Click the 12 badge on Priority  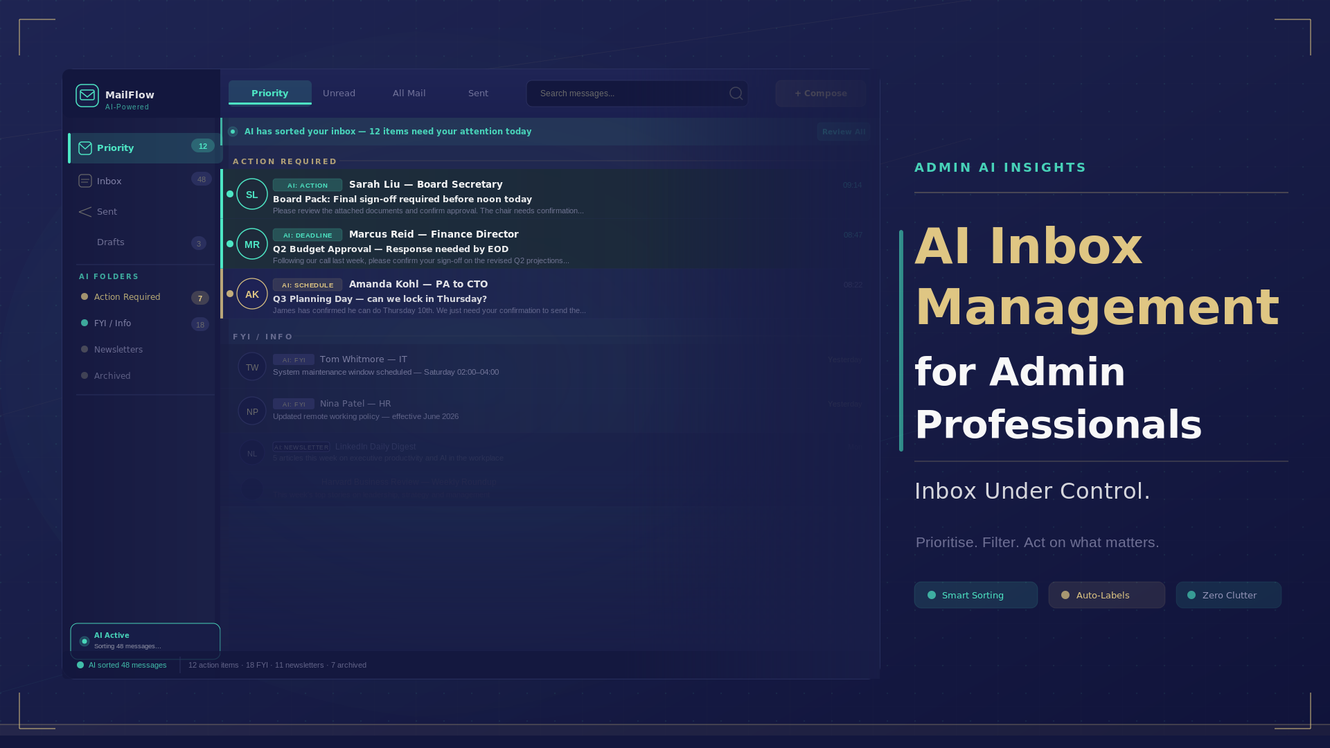(202, 146)
